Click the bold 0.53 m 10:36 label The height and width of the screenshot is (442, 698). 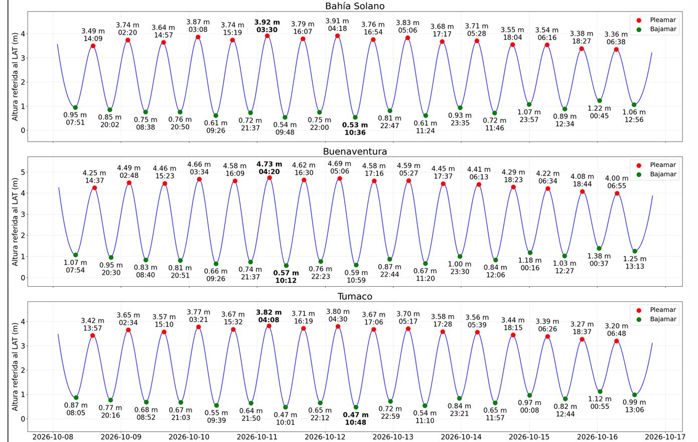(x=355, y=129)
